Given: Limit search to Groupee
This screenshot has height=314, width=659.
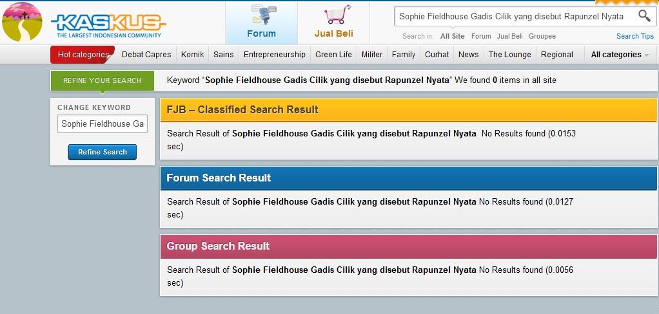Looking at the screenshot, I should click(x=542, y=37).
